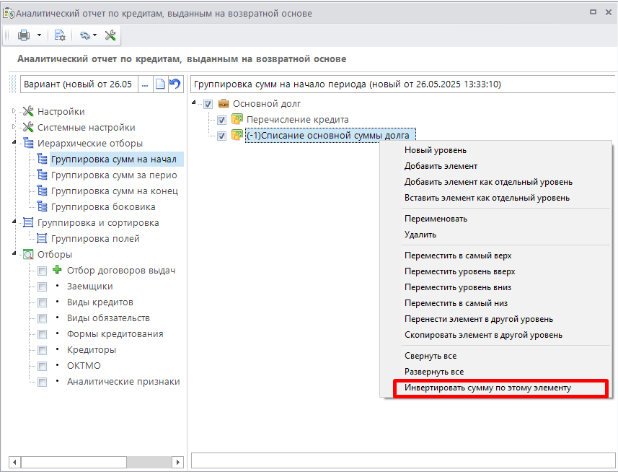Open the print options dropdown arrow
Viewport: 618px width, 472px height.
[x=39, y=35]
